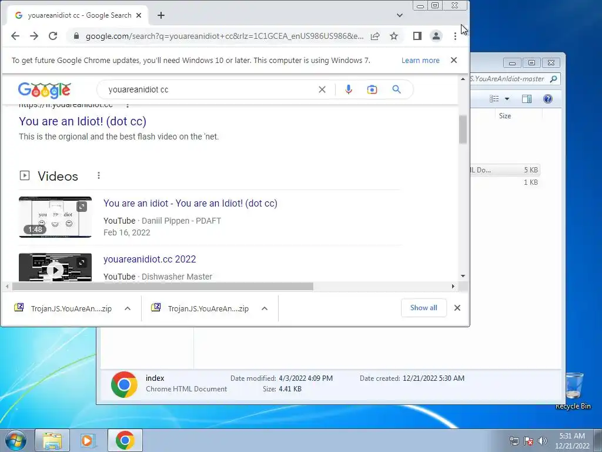Open the site info lock icon

point(76,36)
